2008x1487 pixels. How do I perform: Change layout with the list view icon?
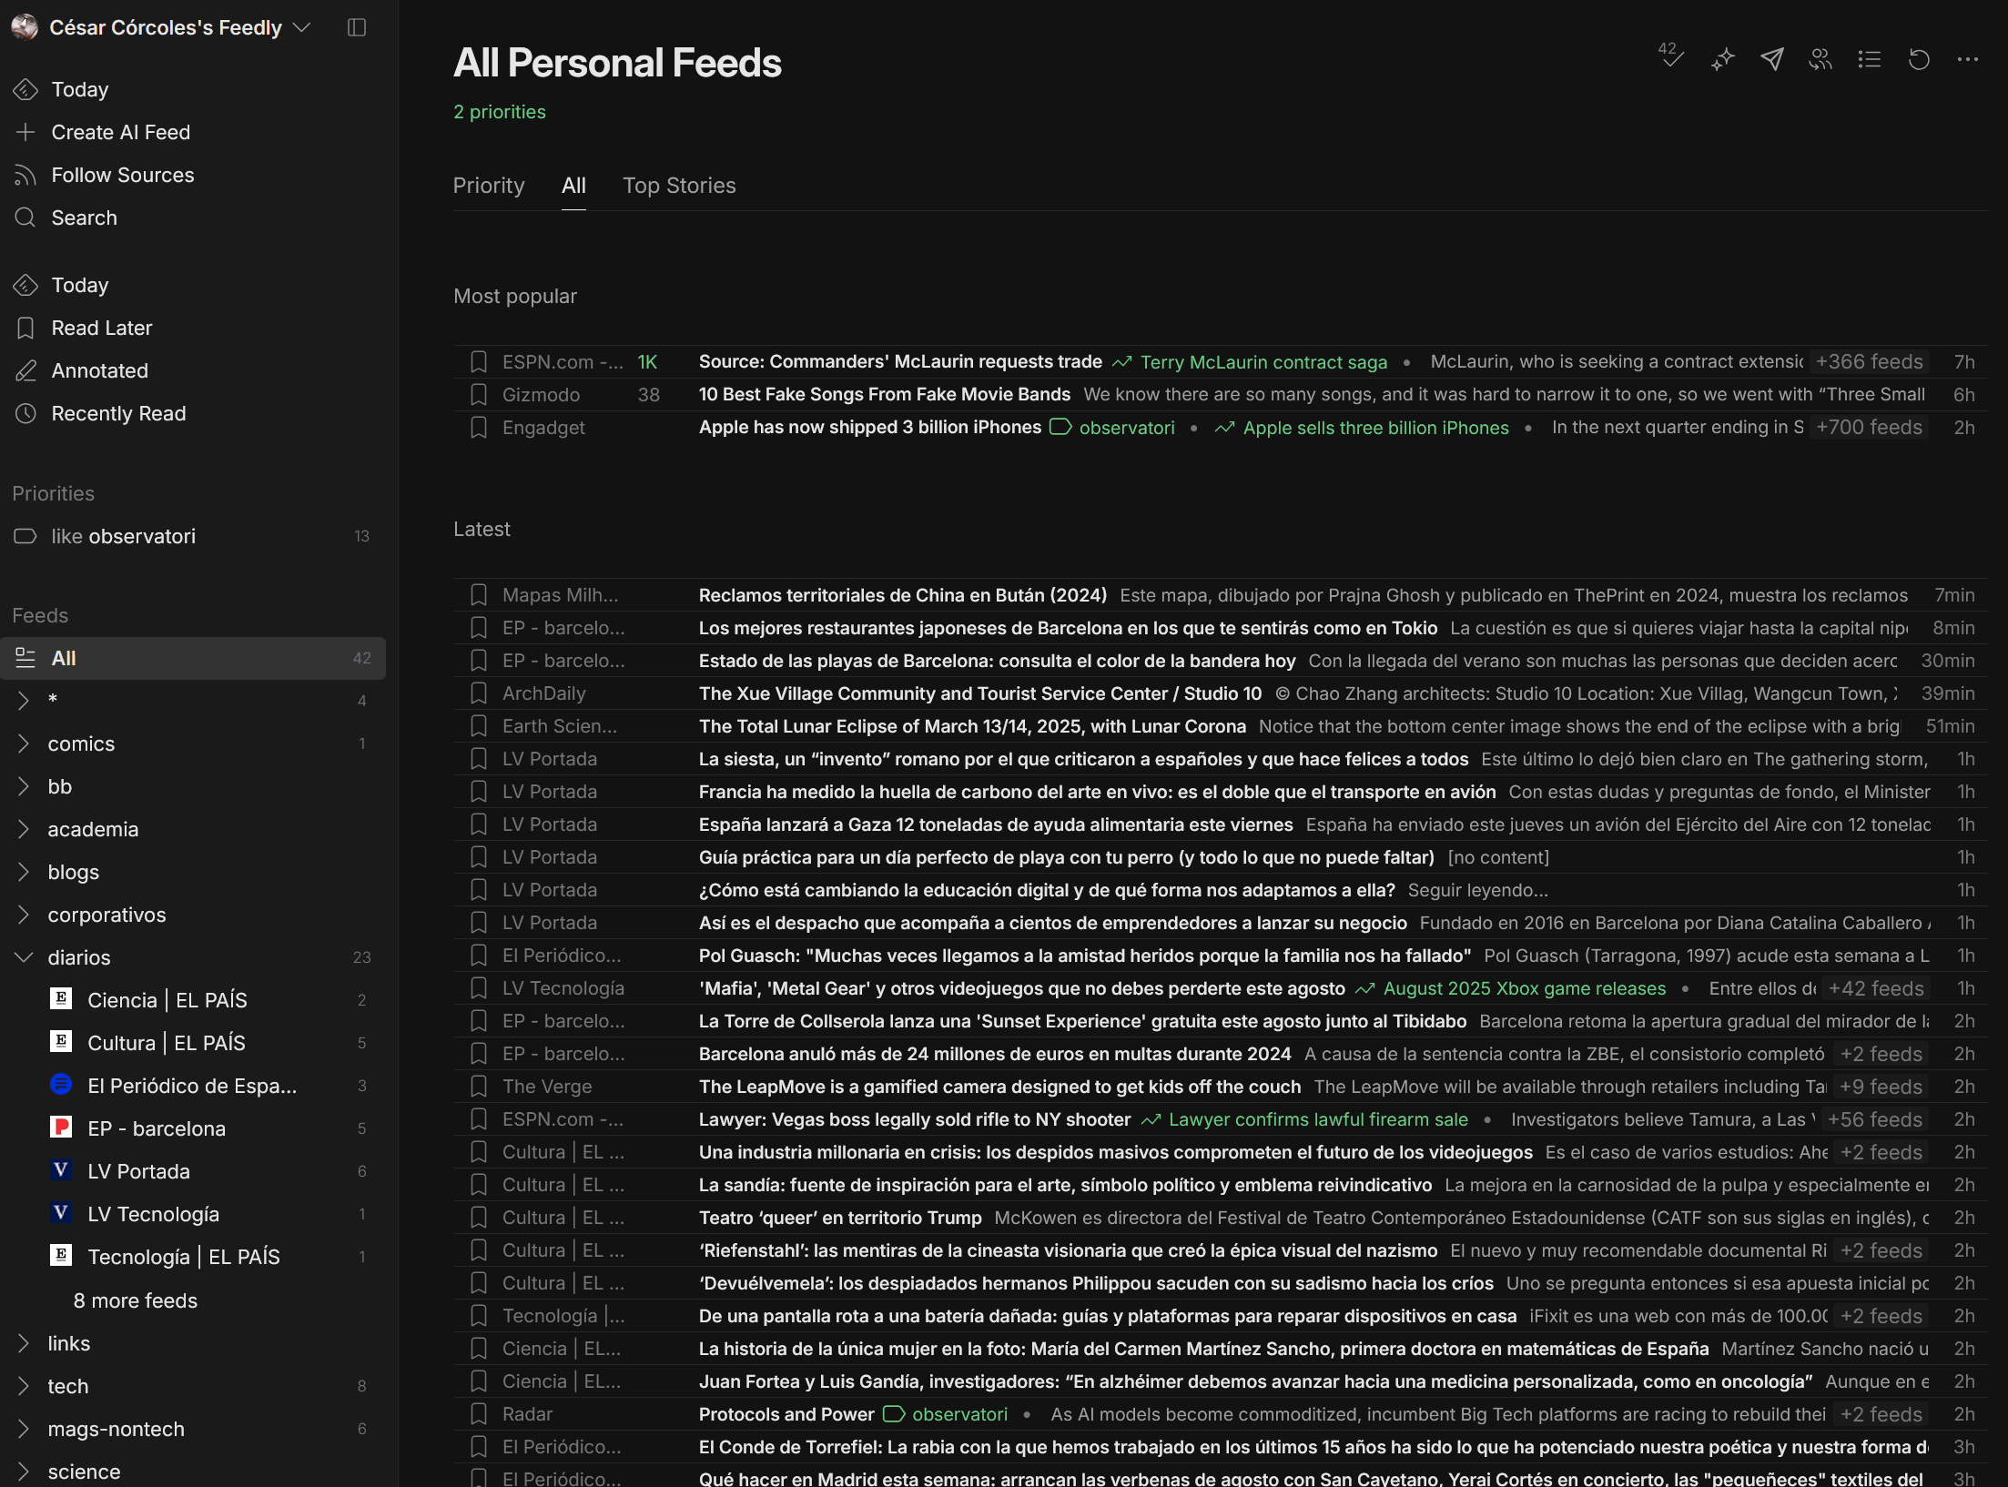tap(1870, 59)
